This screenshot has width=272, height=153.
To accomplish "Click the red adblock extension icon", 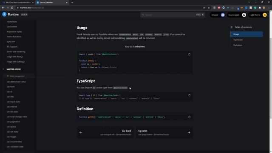I will [x=219, y=8].
